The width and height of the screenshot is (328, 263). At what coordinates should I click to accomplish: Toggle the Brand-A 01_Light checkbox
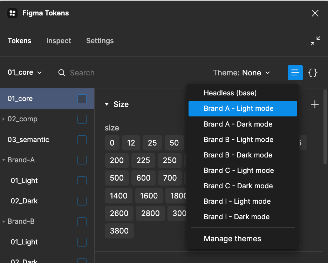tap(82, 181)
